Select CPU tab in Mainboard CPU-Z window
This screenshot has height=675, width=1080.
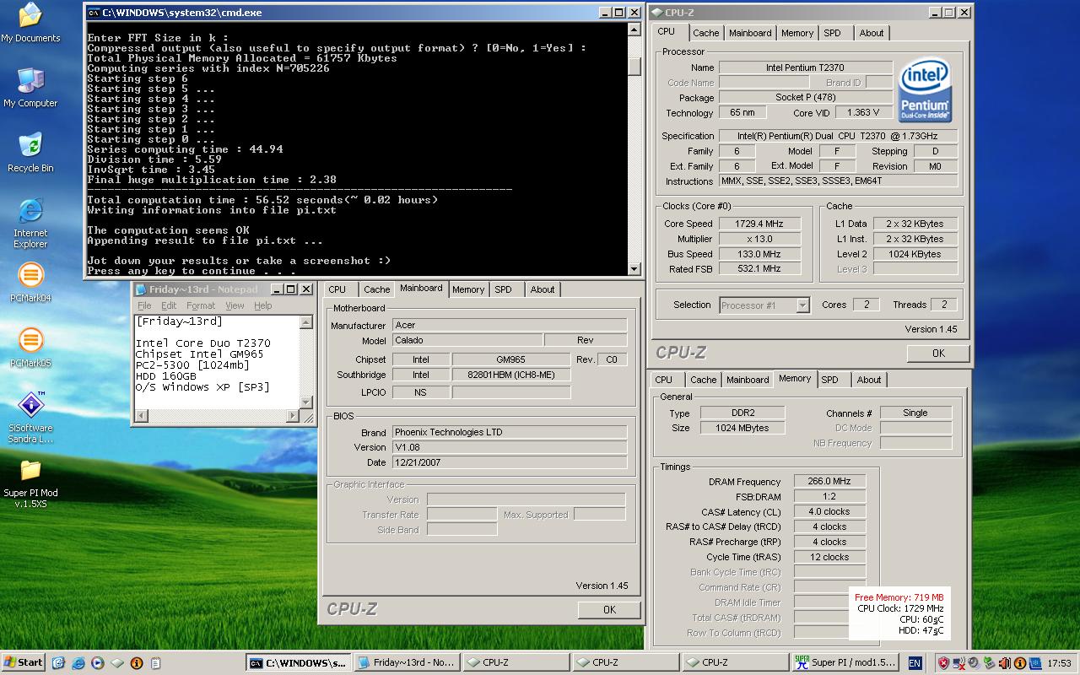[x=337, y=289]
